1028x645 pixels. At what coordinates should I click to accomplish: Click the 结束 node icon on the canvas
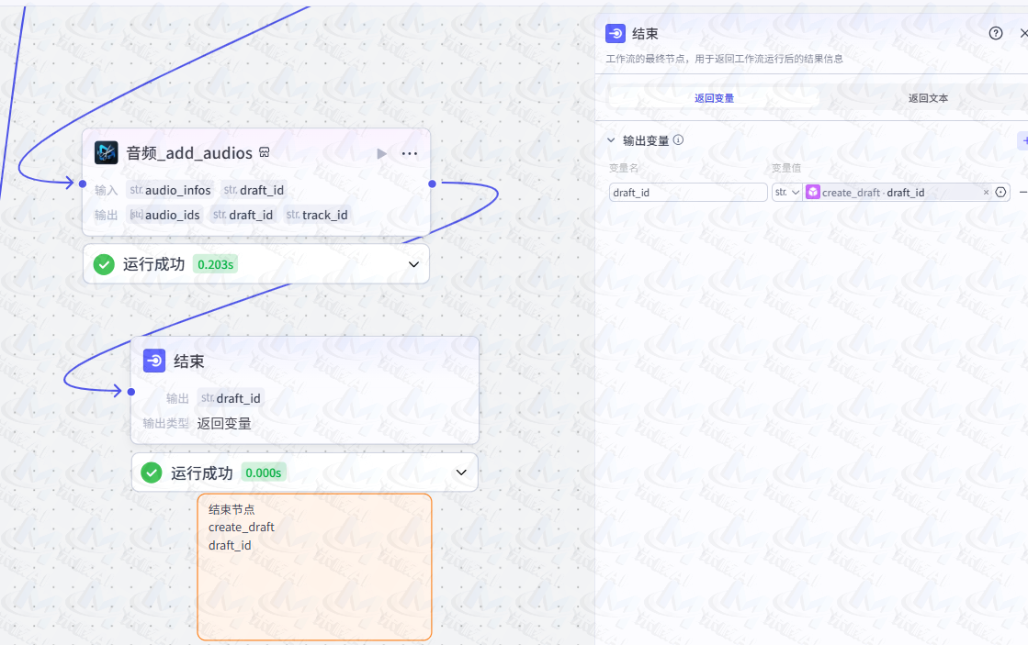[x=153, y=360]
